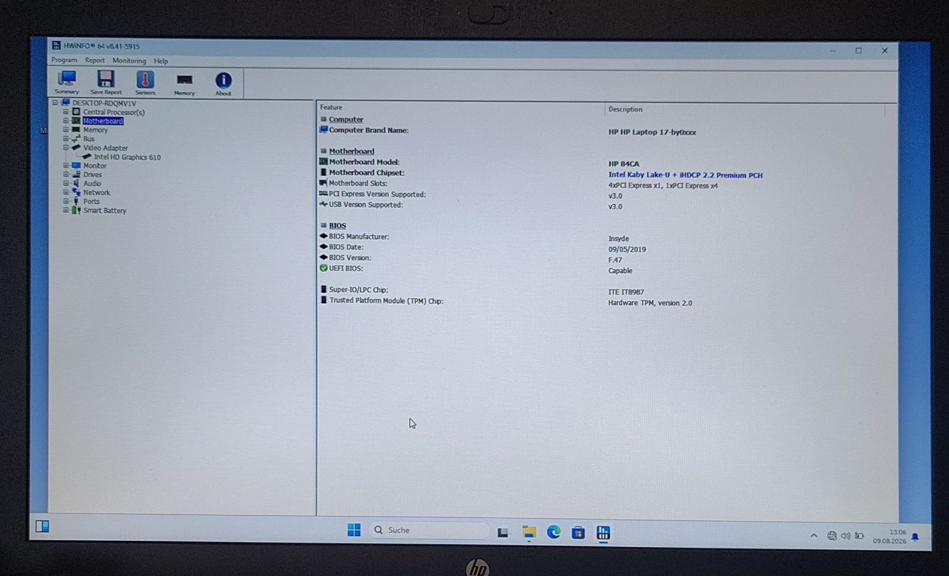Select the Monitor tree entry
The height and width of the screenshot is (576, 949).
coord(95,165)
